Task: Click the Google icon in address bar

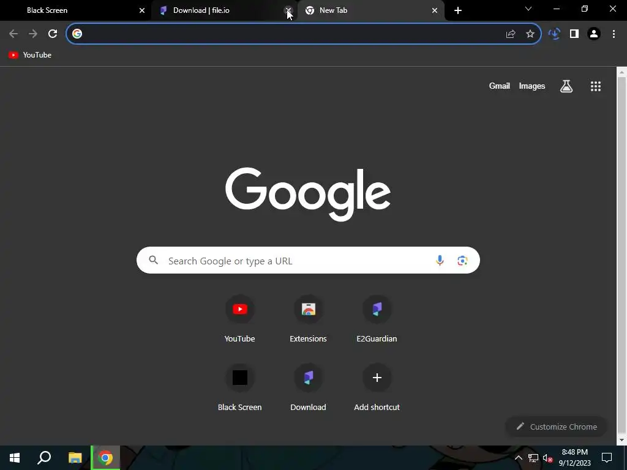Action: point(77,34)
